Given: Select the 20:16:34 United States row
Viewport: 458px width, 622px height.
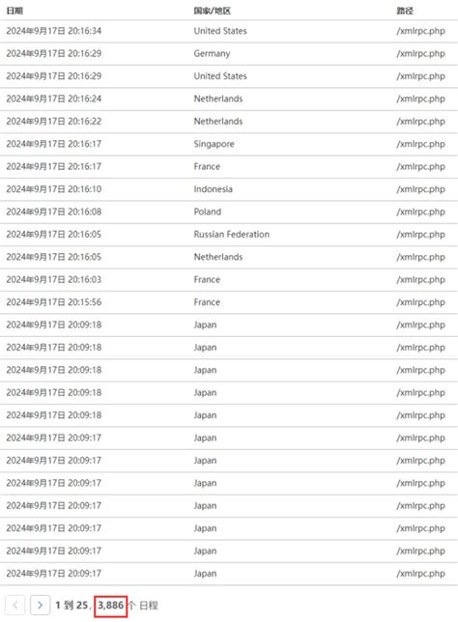Looking at the screenshot, I should click(x=229, y=31).
